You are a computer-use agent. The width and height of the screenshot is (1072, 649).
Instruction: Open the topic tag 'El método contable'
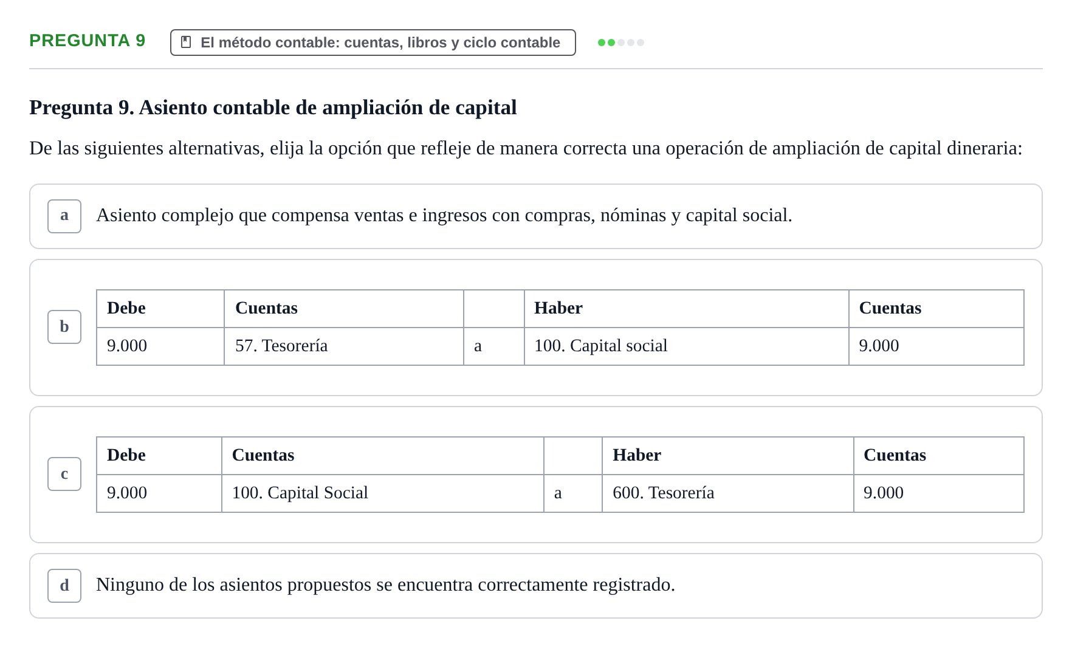pos(373,43)
